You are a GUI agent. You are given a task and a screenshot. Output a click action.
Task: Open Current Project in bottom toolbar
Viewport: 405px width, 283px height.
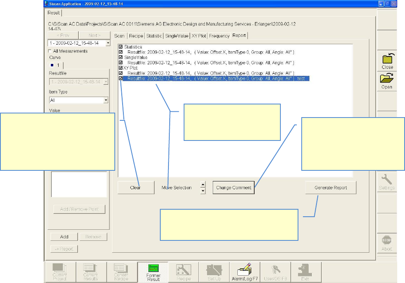coord(60,272)
